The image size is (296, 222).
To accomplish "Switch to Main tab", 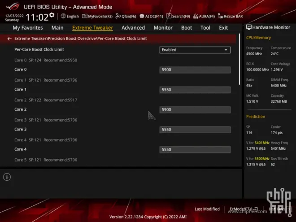I will coord(57,28).
